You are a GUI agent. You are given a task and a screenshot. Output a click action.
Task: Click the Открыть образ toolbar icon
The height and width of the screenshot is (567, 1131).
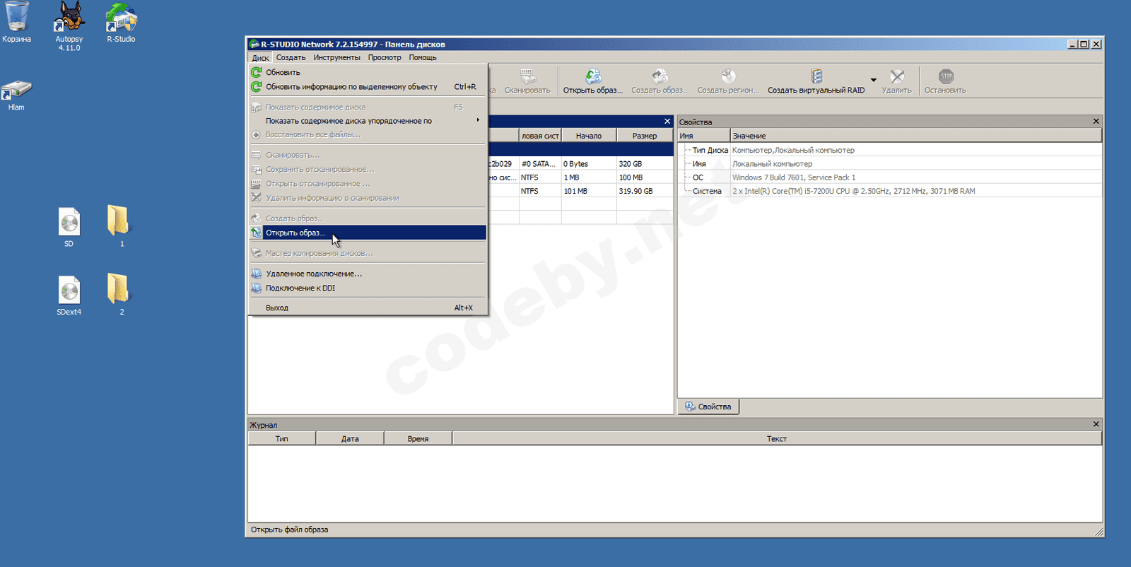coord(593,81)
